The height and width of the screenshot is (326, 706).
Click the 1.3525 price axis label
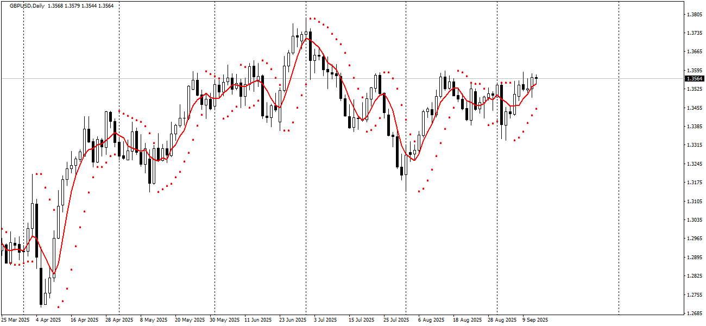694,89
